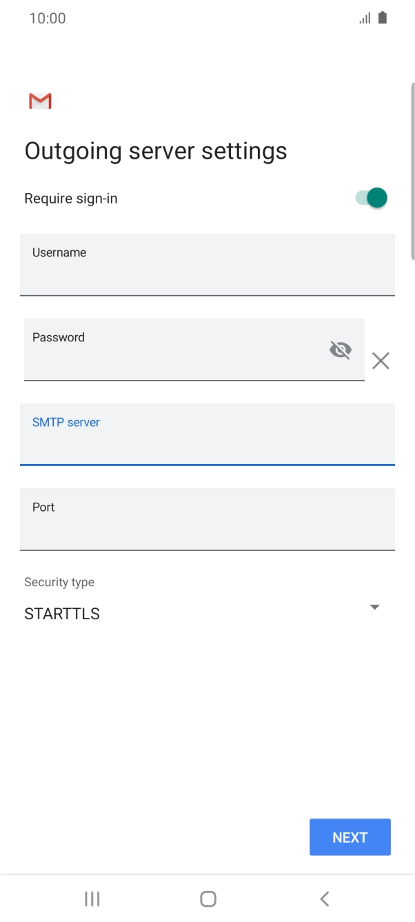Click the Gmail app icon

(x=40, y=101)
